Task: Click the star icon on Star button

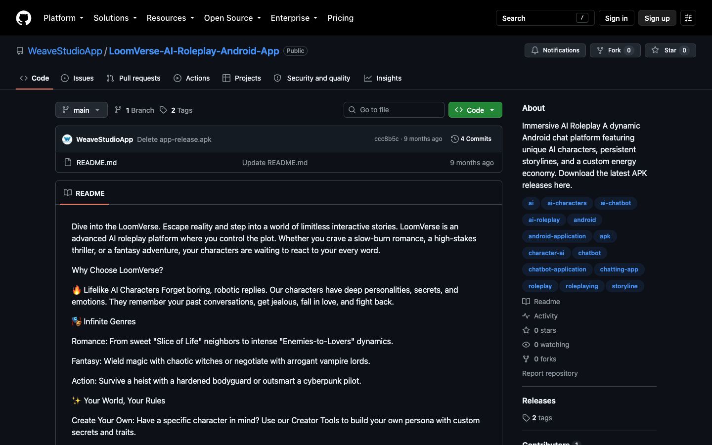Action: coord(655,50)
